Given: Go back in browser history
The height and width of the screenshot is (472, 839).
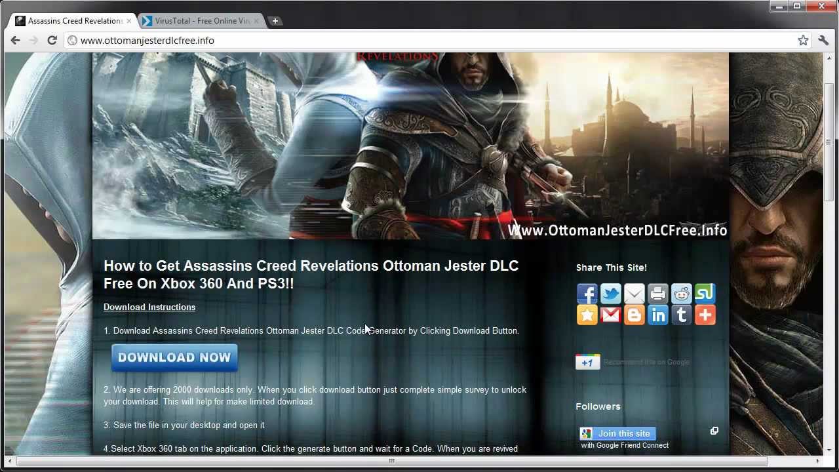Looking at the screenshot, I should pyautogui.click(x=15, y=40).
